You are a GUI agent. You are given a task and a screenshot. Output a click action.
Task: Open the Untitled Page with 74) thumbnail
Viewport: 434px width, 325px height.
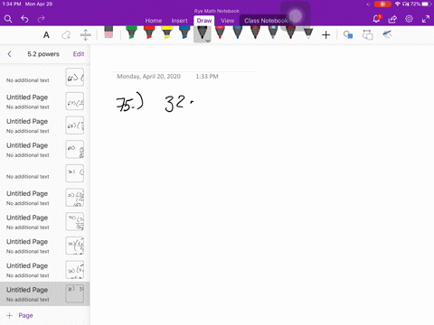45,270
